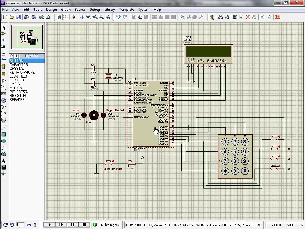Generate Bill of Materials report

262,17
